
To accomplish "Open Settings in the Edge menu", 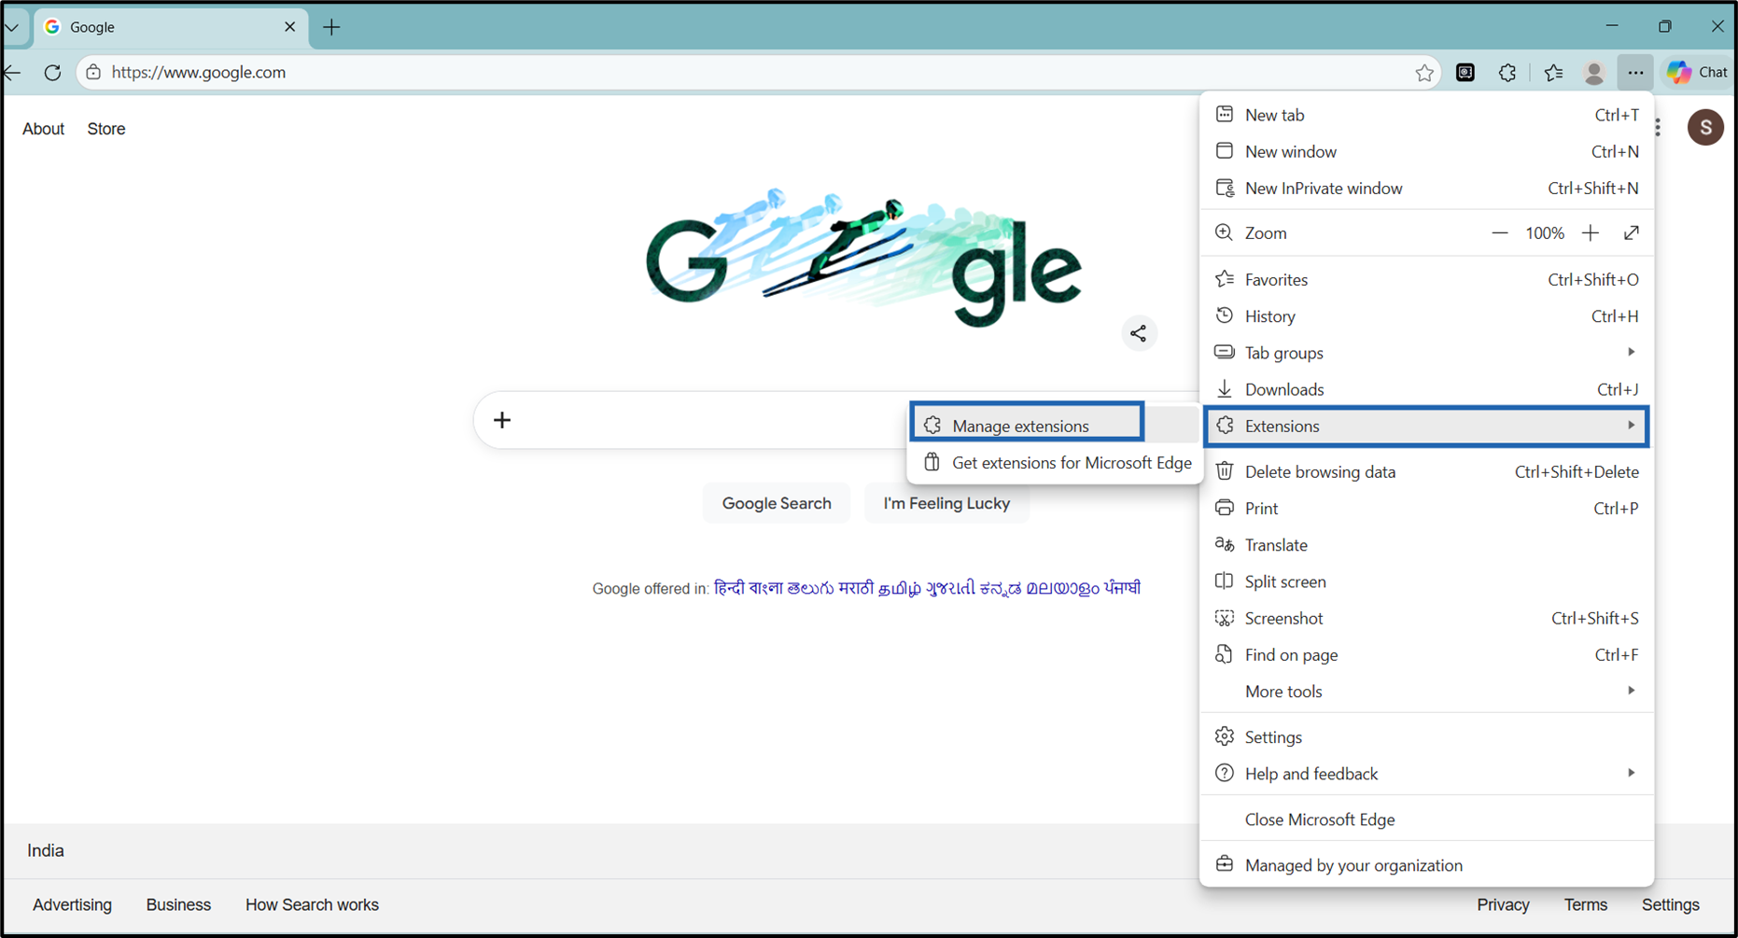I will (1426, 737).
